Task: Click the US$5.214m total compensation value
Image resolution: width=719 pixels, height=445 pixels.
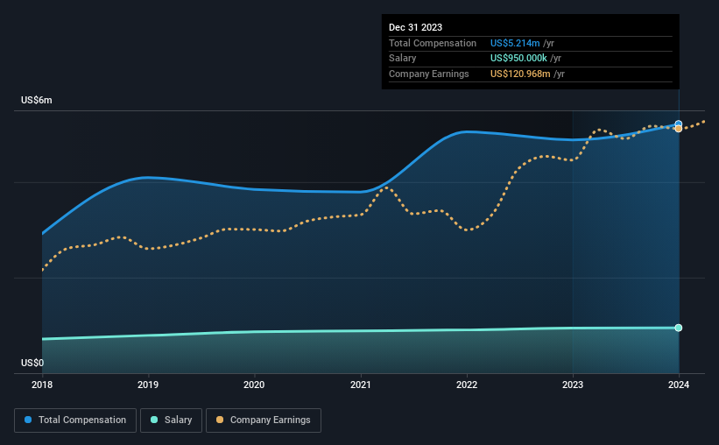Action: (x=515, y=43)
